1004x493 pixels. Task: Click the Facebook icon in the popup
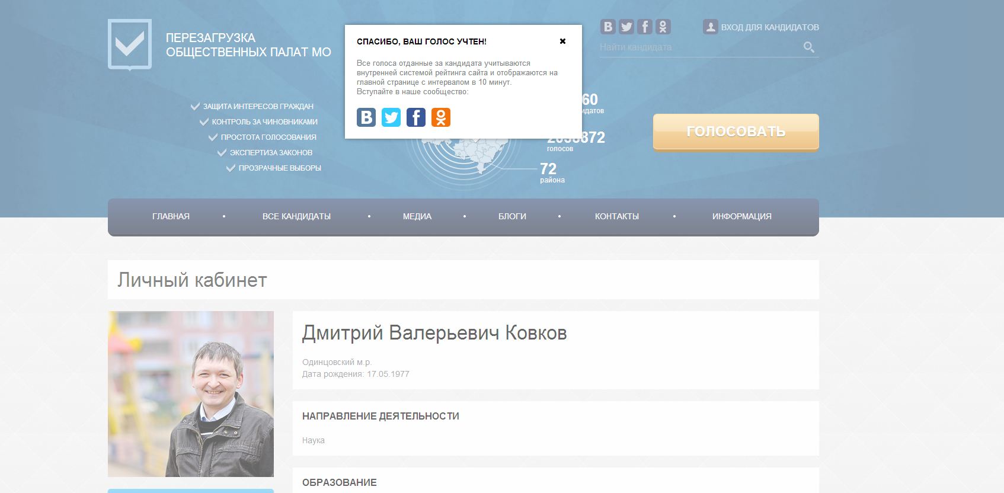coord(416,117)
